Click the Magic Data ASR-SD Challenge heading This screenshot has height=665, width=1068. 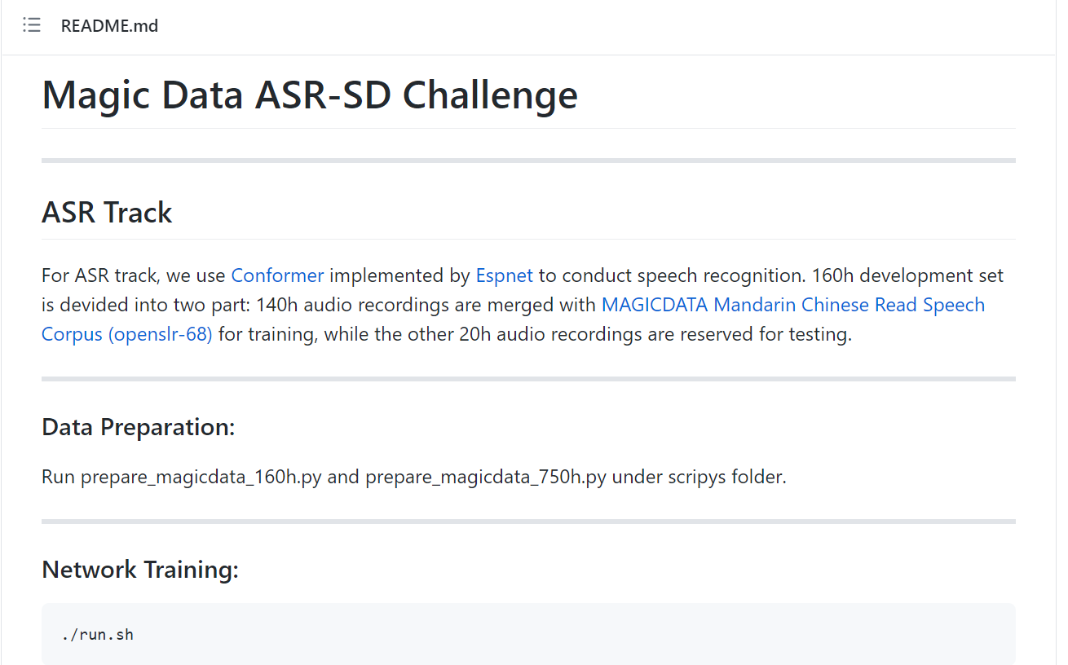(x=309, y=95)
